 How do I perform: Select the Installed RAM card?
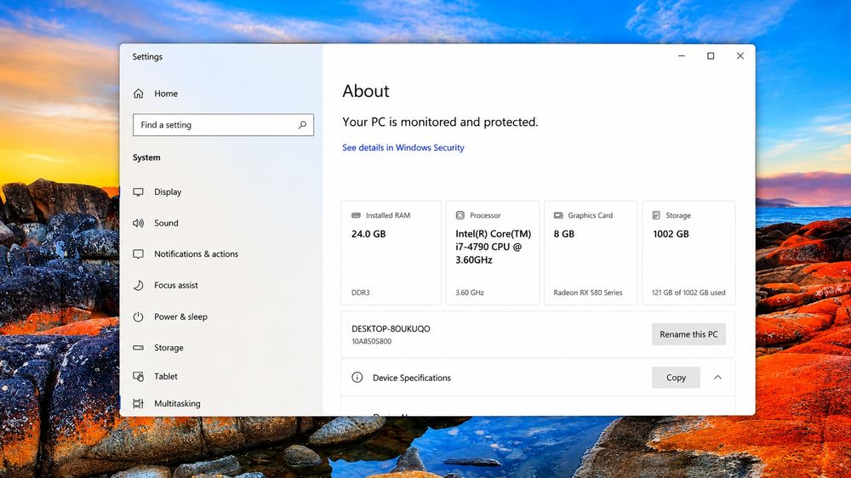tap(391, 253)
